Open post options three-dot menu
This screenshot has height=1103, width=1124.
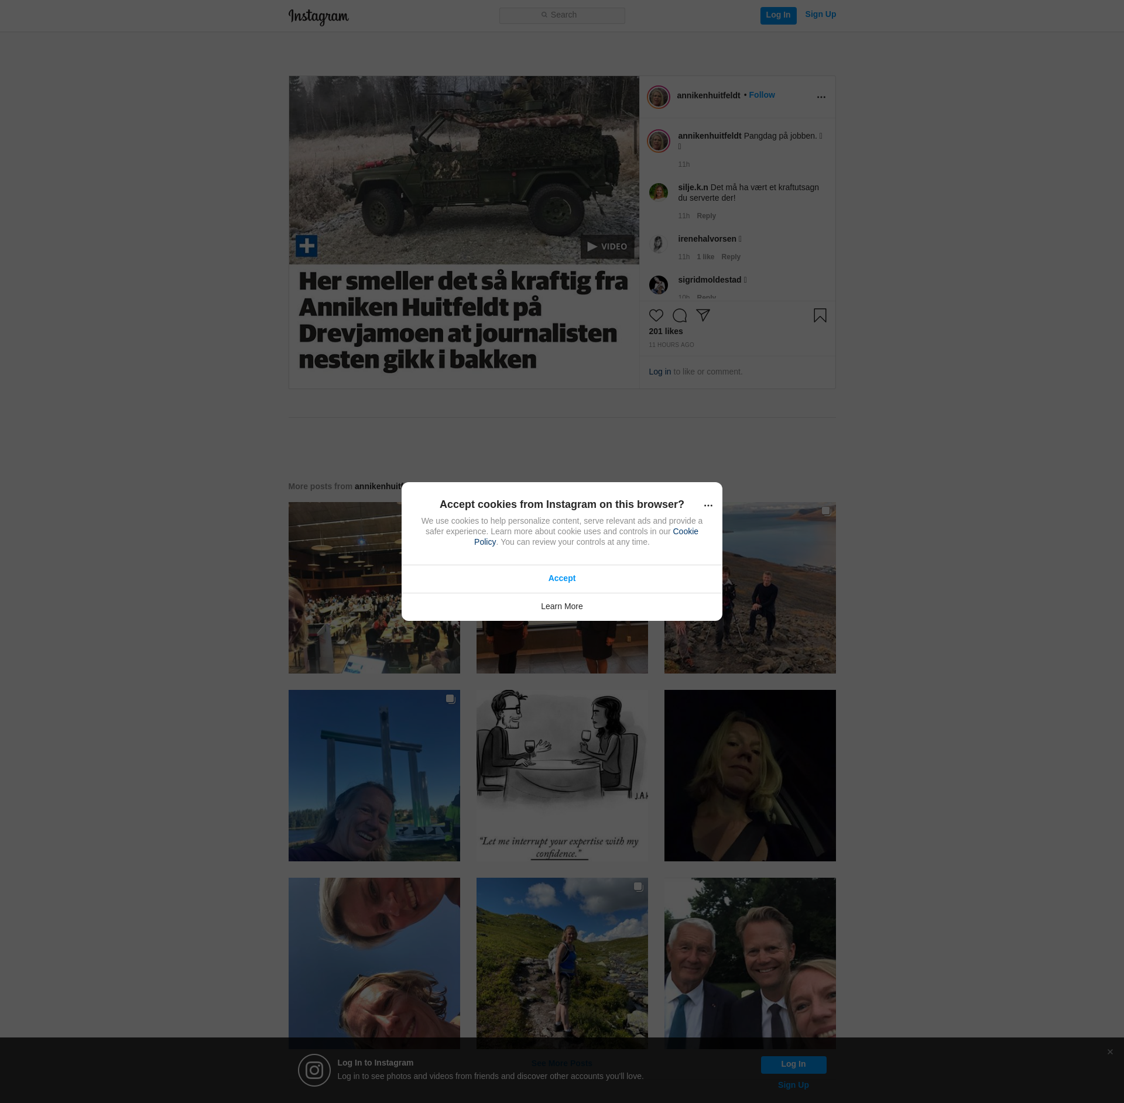coord(821,97)
